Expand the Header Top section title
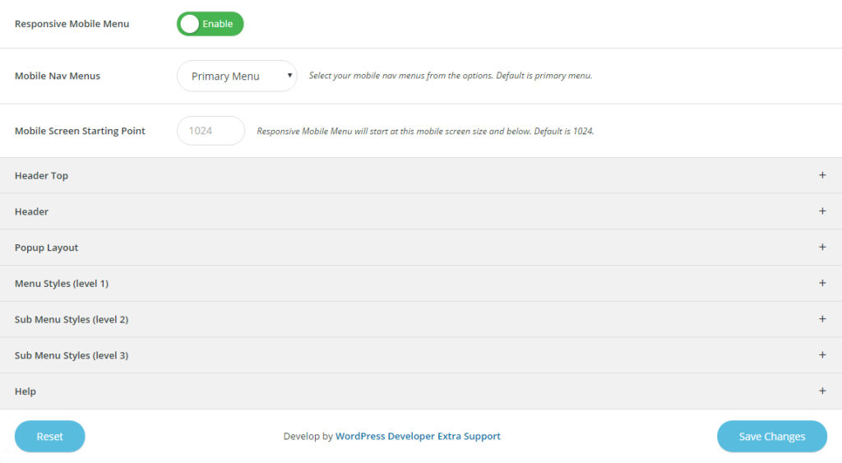The image size is (842, 463). point(41,176)
